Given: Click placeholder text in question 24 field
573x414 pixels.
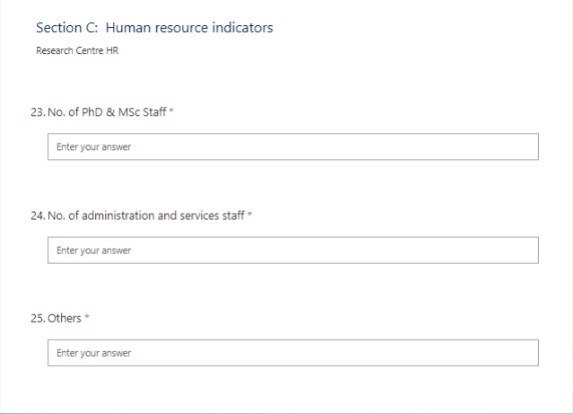Looking at the screenshot, I should (x=93, y=251).
